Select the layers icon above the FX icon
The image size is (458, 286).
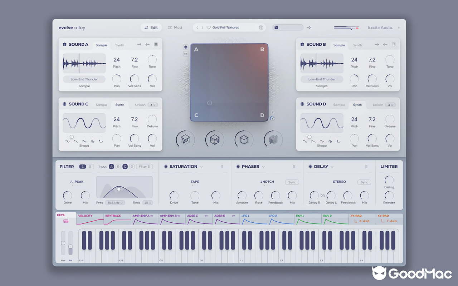[x=186, y=47]
